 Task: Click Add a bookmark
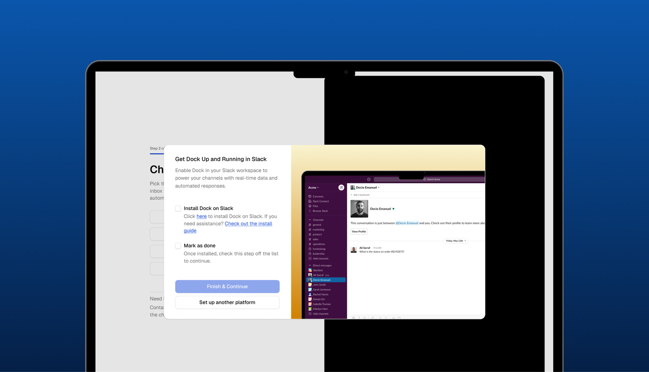pos(360,195)
